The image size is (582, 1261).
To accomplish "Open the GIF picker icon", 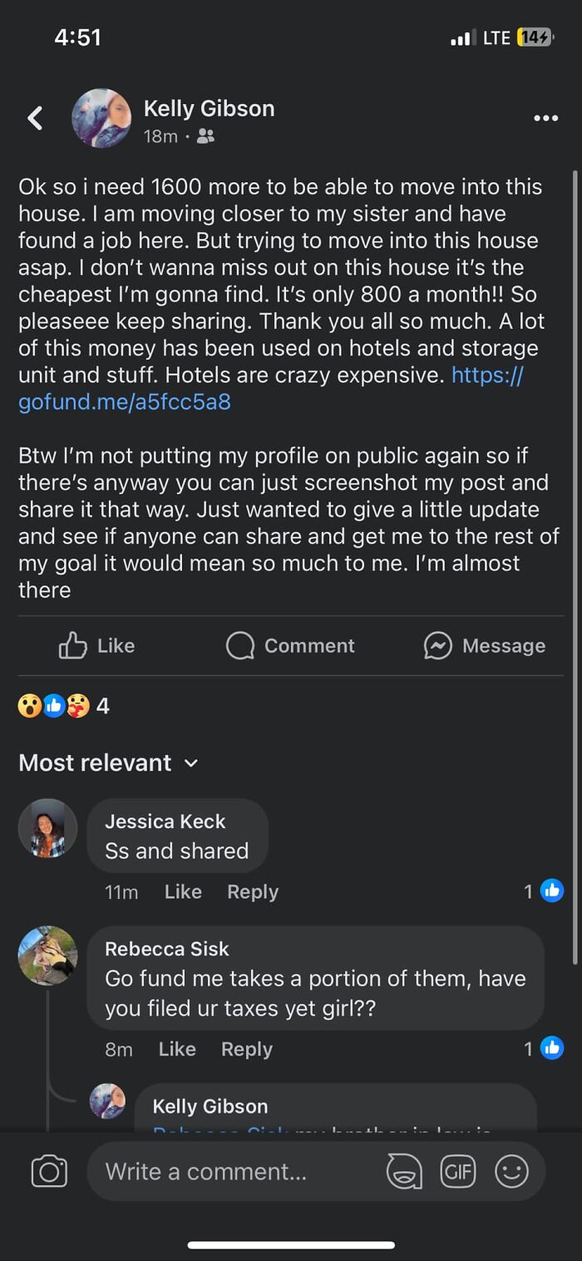I will (458, 1172).
